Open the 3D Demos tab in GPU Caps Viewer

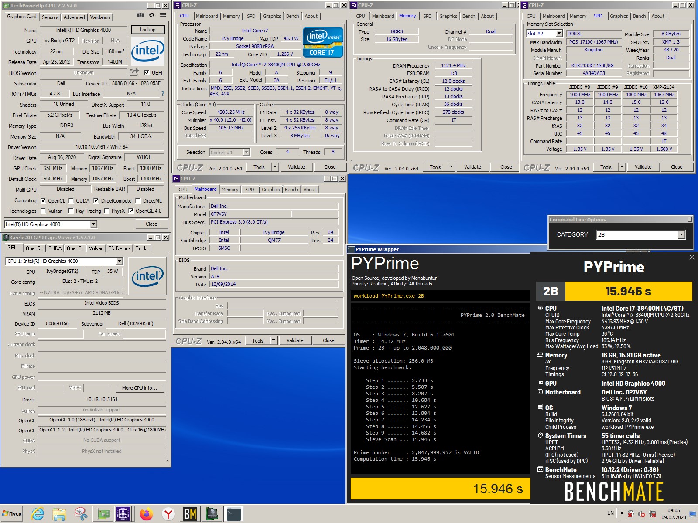120,248
